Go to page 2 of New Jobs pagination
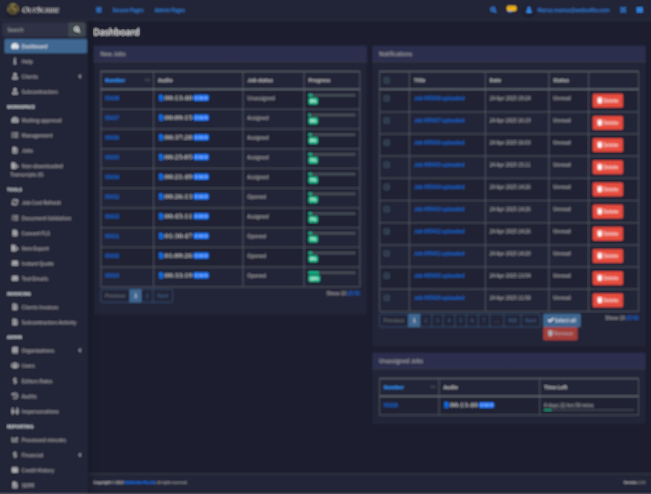 pyautogui.click(x=147, y=296)
